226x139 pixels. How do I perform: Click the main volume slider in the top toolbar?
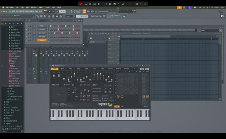(103, 11)
